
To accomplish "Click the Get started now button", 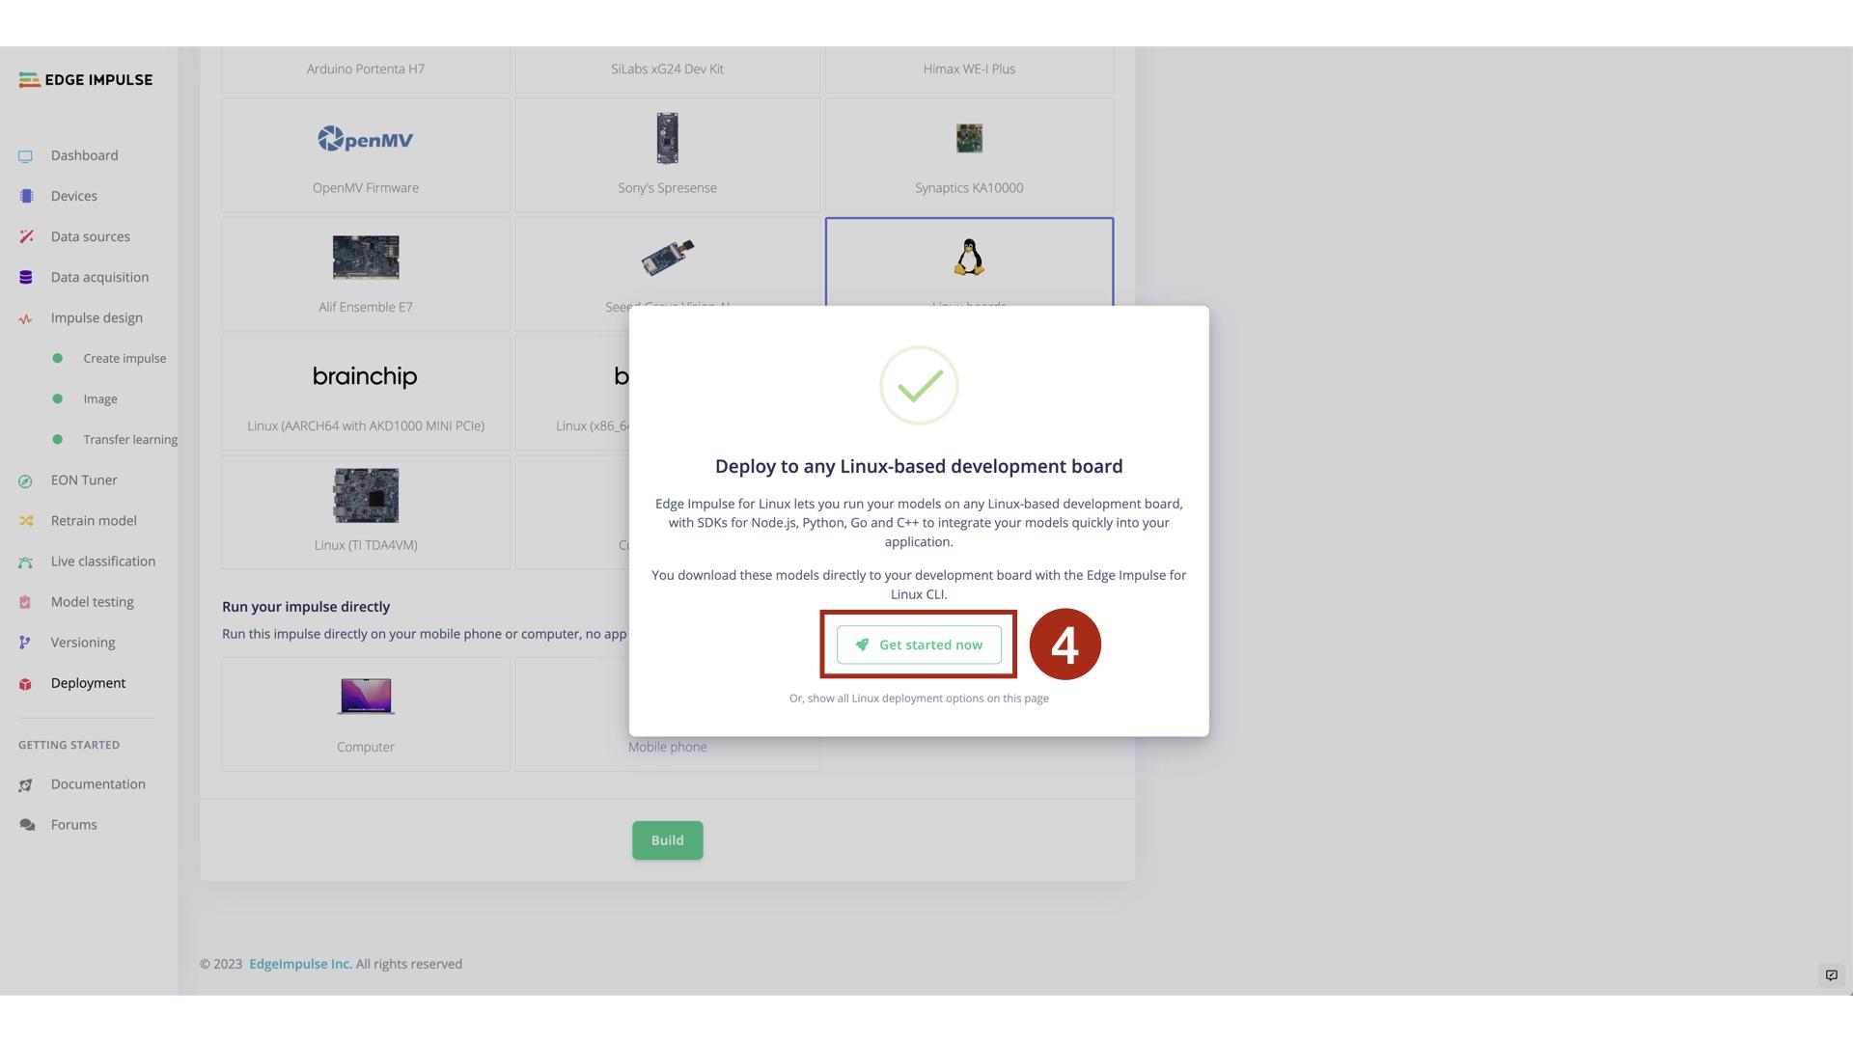I will [x=919, y=644].
